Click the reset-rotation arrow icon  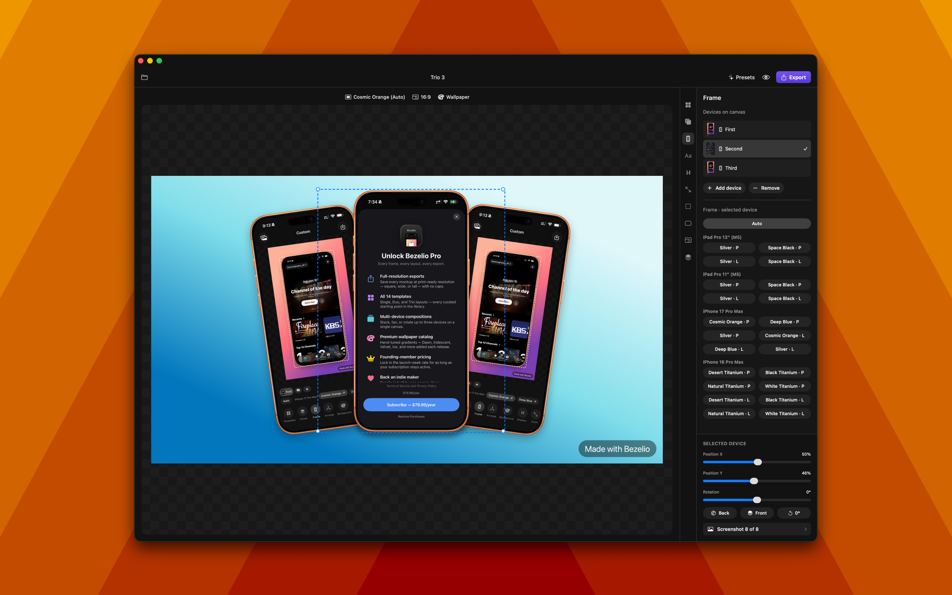pos(790,513)
